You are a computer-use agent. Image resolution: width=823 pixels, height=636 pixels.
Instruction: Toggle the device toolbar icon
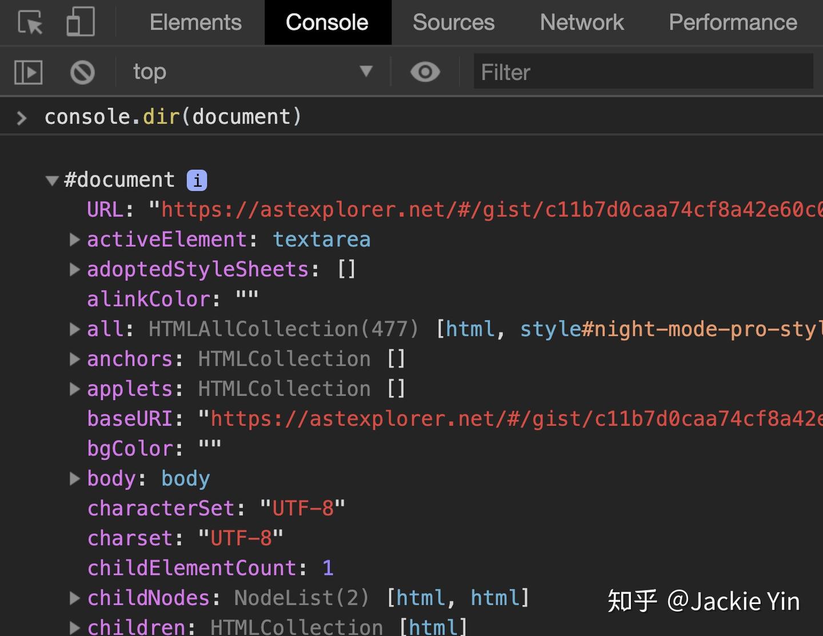tap(81, 23)
